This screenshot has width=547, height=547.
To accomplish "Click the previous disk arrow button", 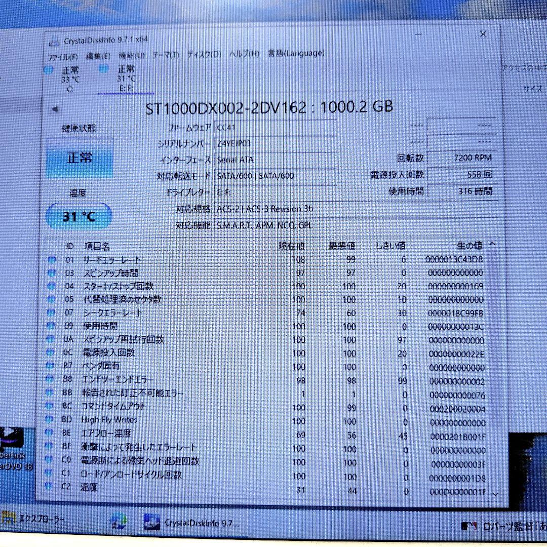I will (x=56, y=109).
